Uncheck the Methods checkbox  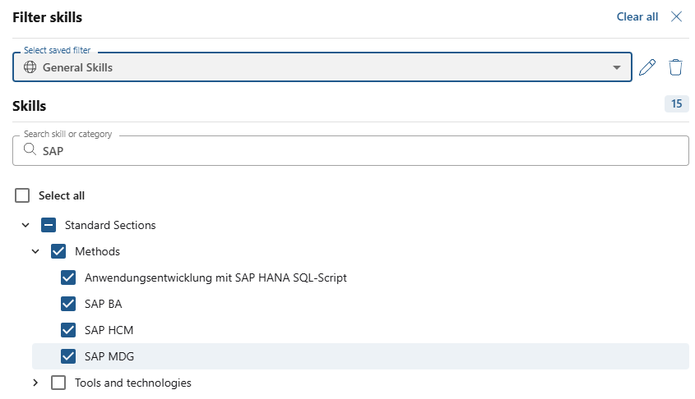tap(58, 251)
